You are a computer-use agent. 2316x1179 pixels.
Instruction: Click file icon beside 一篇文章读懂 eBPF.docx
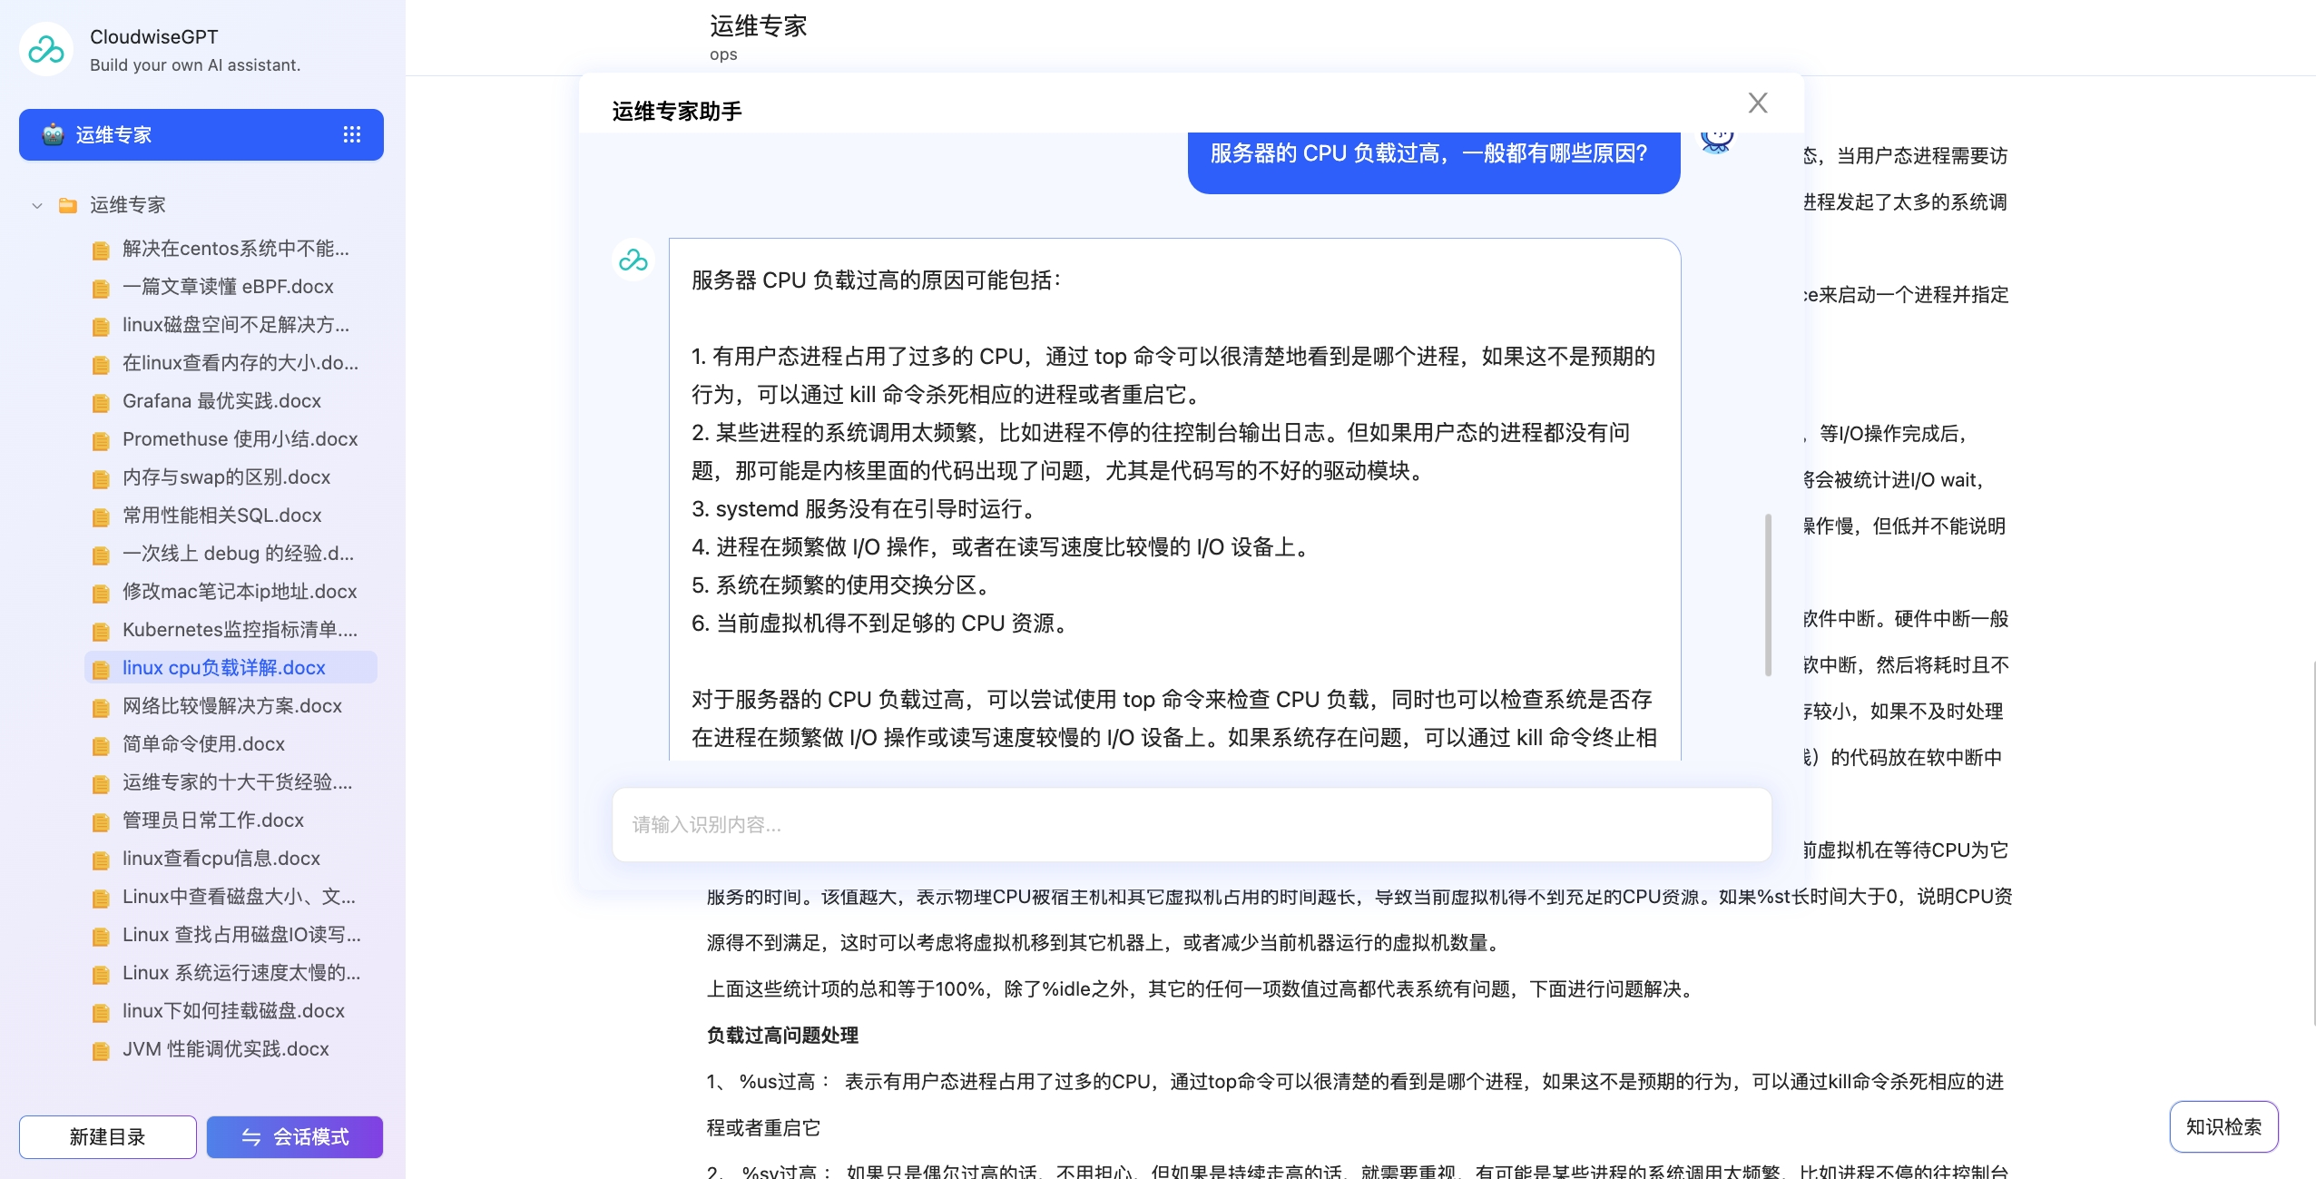(101, 289)
